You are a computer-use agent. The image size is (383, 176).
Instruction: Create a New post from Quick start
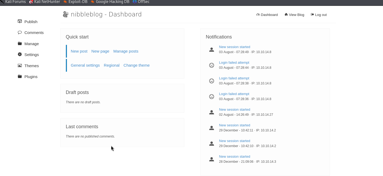pyautogui.click(x=79, y=51)
